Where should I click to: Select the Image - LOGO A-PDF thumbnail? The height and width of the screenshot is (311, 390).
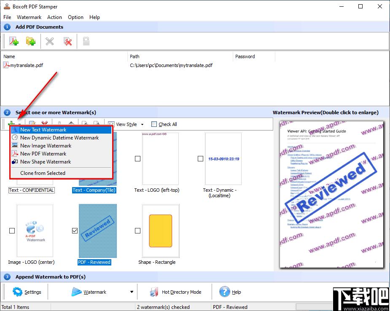pyautogui.click(x=35, y=231)
